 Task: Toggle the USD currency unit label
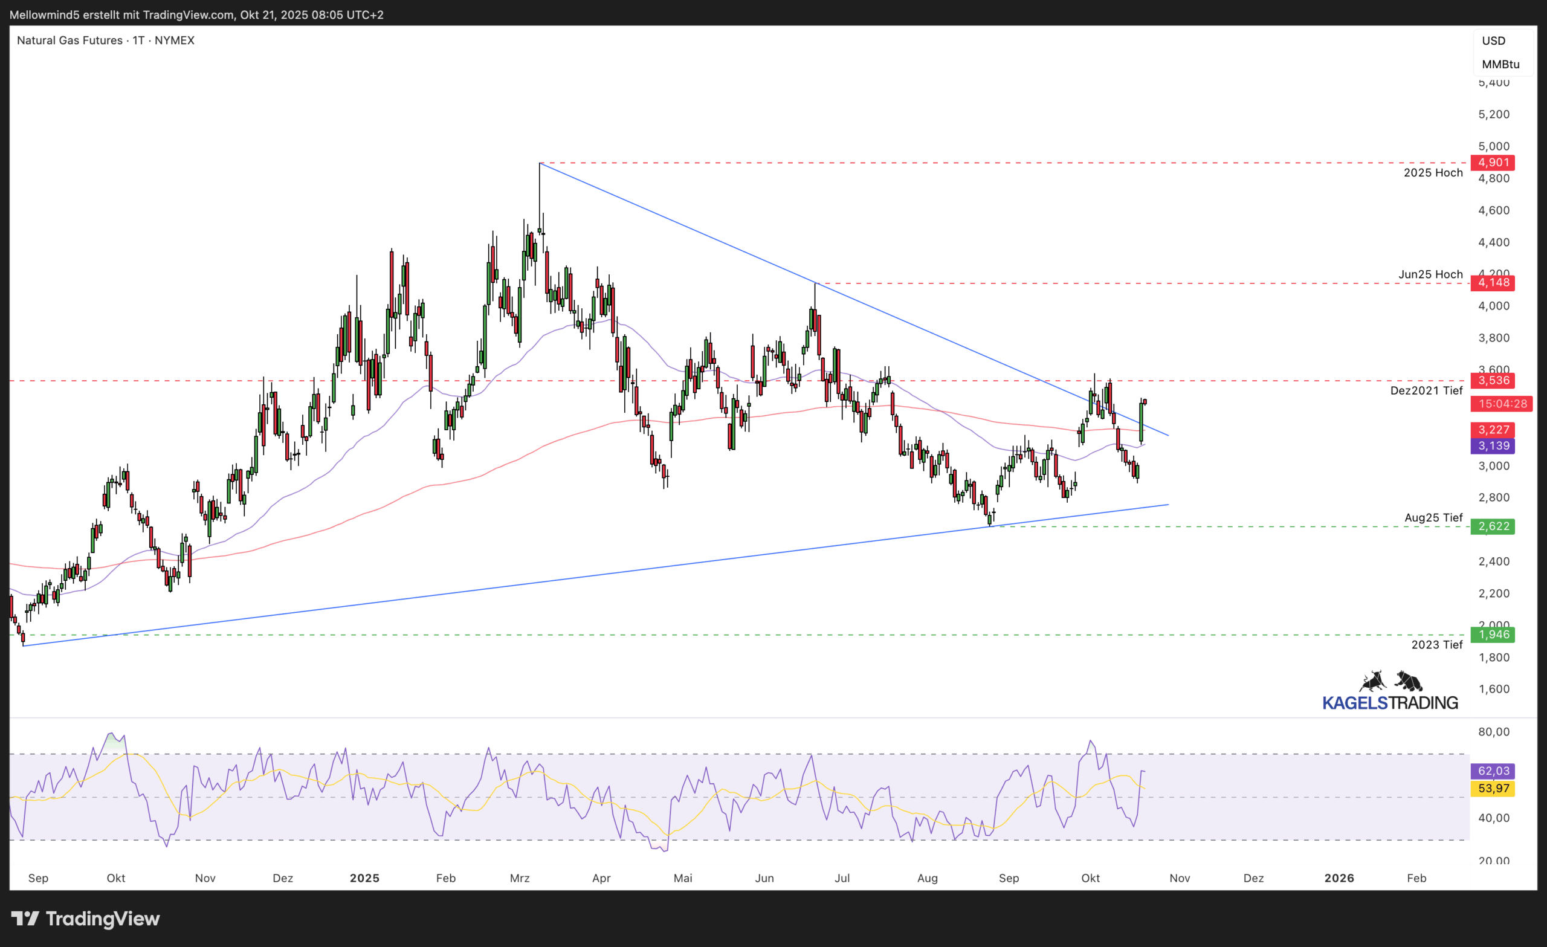(1495, 40)
